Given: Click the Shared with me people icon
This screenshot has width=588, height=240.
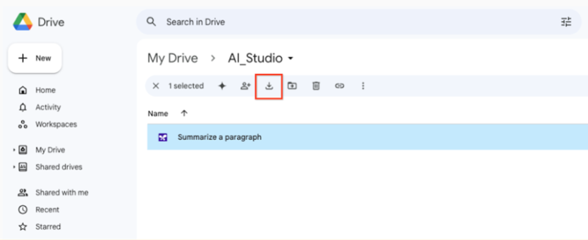Looking at the screenshot, I should 23,193.
